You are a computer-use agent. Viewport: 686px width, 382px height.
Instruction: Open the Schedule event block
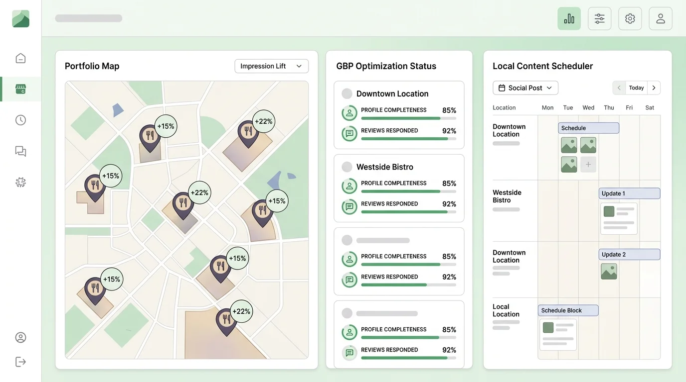[x=588, y=128]
